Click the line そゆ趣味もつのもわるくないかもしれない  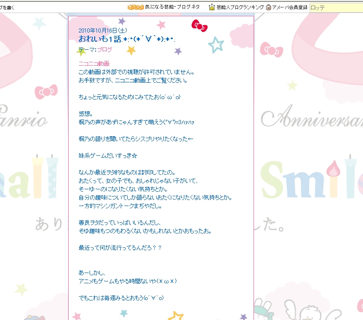coord(145,231)
